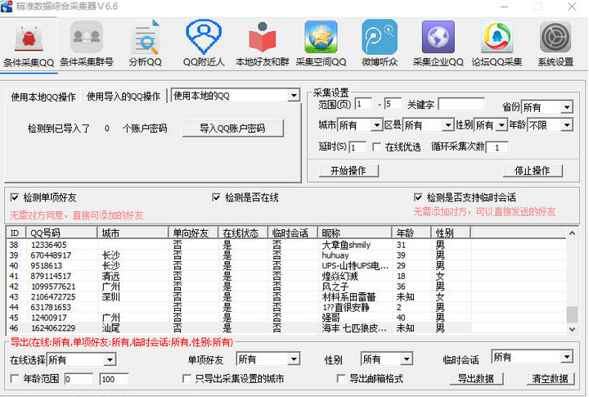Toggle 检测是否在线 checkbox
The image size is (589, 397).
pos(216,197)
